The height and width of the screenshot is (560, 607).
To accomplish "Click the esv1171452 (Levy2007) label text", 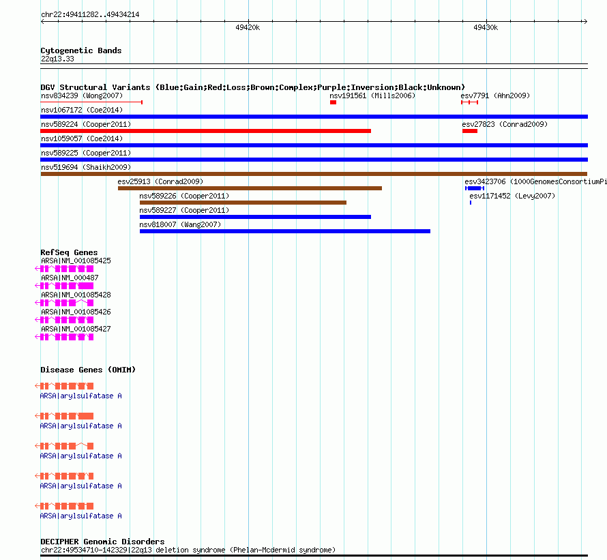I will click(512, 196).
